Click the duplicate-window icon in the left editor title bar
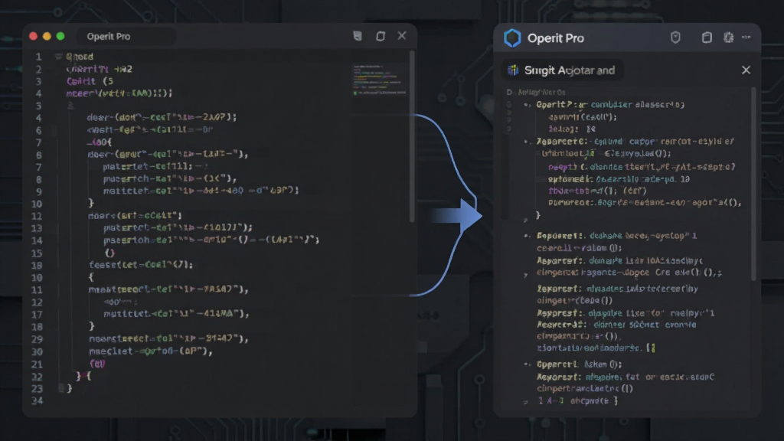The image size is (784, 441). pyautogui.click(x=381, y=36)
